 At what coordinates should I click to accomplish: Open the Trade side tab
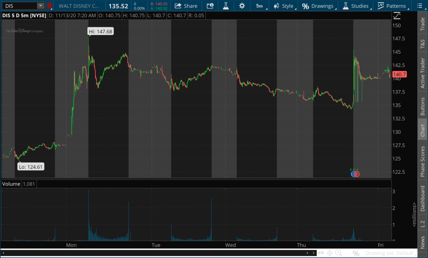(x=423, y=23)
